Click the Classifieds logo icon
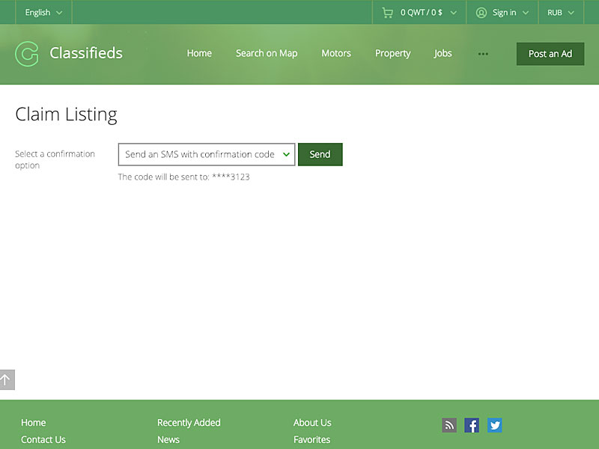This screenshot has height=449, width=599. pos(27,54)
